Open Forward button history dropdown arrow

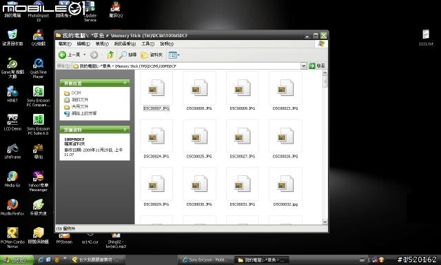click(x=102, y=55)
